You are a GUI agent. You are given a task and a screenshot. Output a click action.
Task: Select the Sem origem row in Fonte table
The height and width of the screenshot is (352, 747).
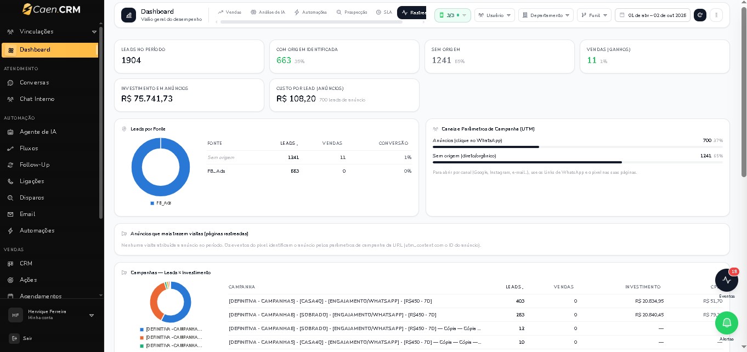pos(309,157)
